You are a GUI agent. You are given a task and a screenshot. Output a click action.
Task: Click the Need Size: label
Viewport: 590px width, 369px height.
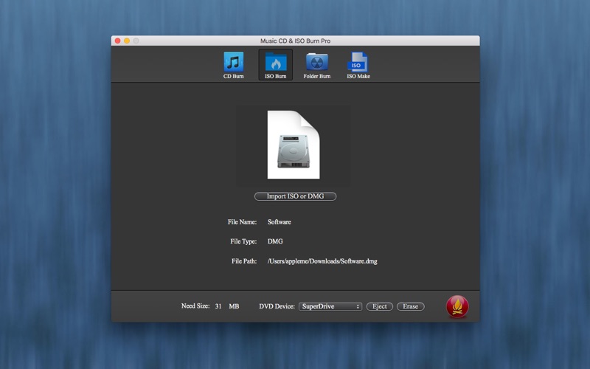[195, 306]
